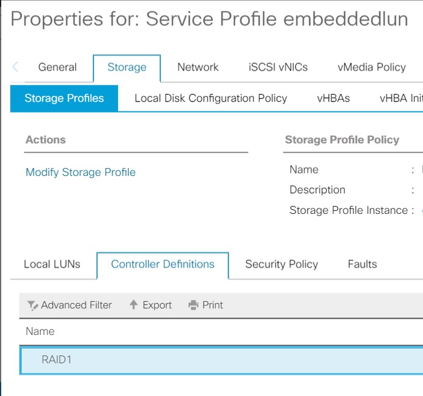Click the Modify Storage Profile link
Viewport: 423px width, 396px height.
(81, 172)
